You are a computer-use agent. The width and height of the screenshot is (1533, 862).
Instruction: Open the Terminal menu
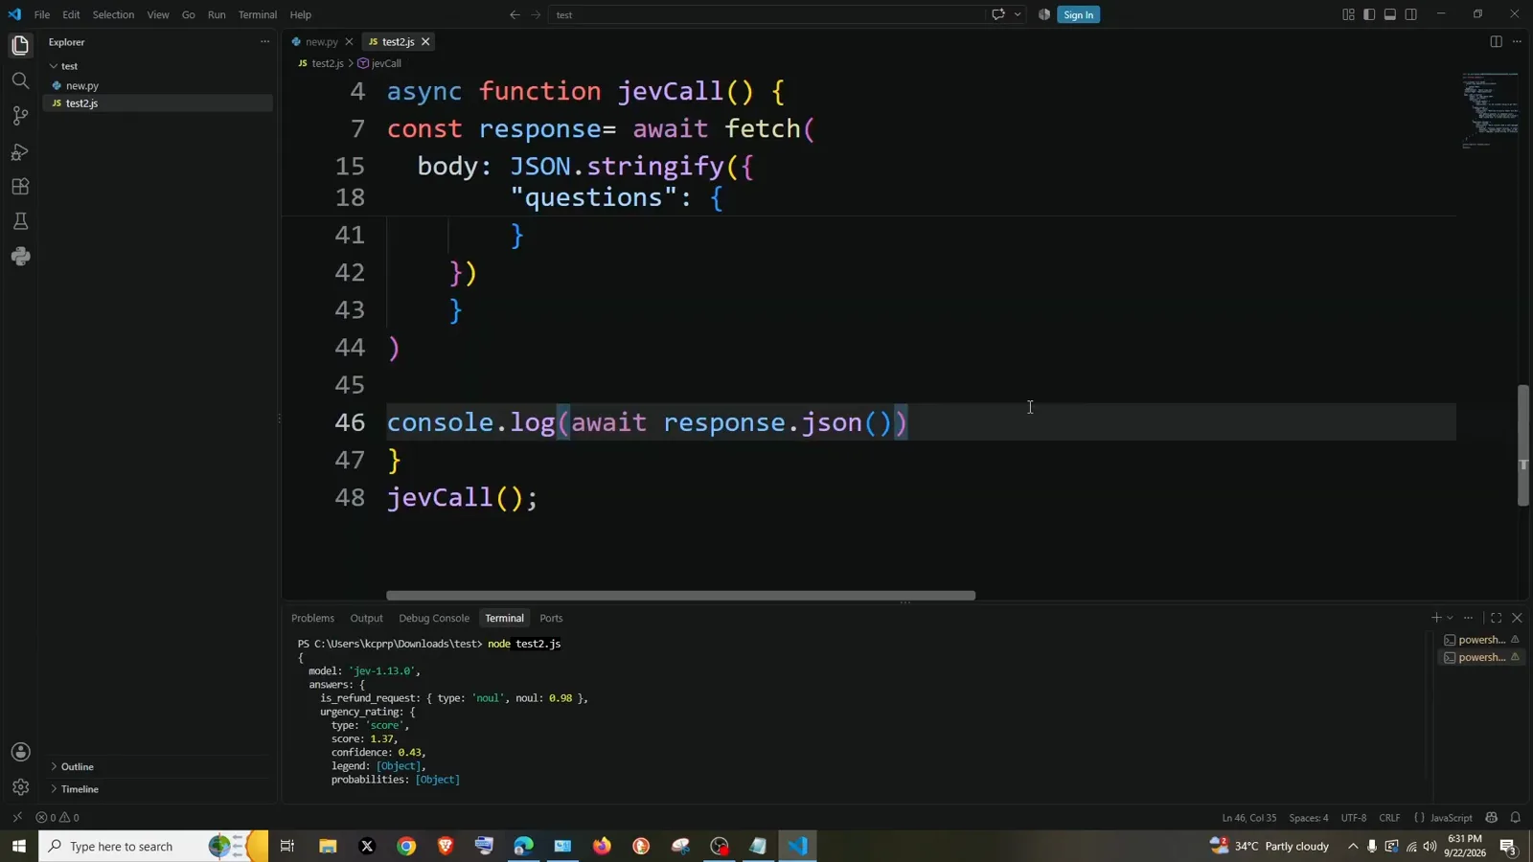click(x=258, y=14)
